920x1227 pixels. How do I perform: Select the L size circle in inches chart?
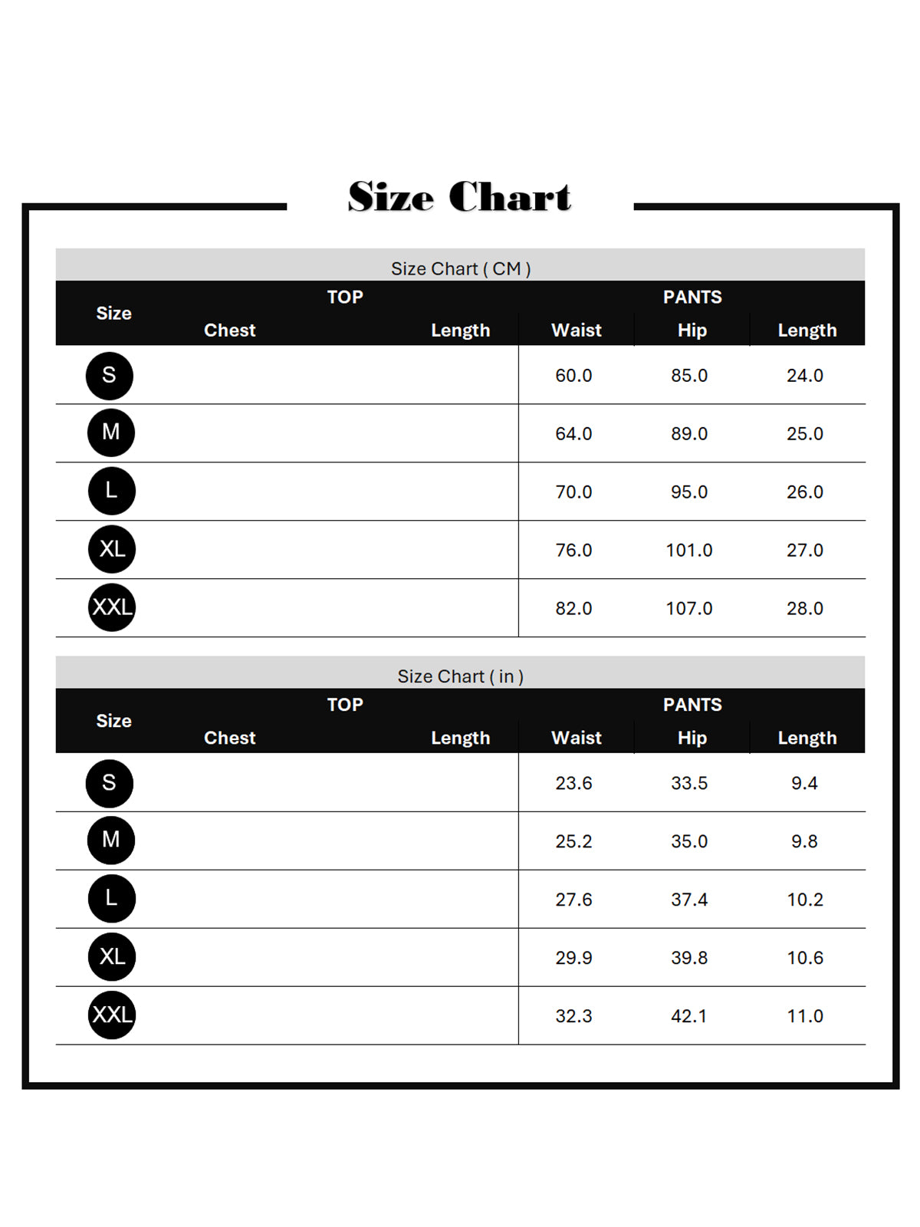(x=112, y=899)
